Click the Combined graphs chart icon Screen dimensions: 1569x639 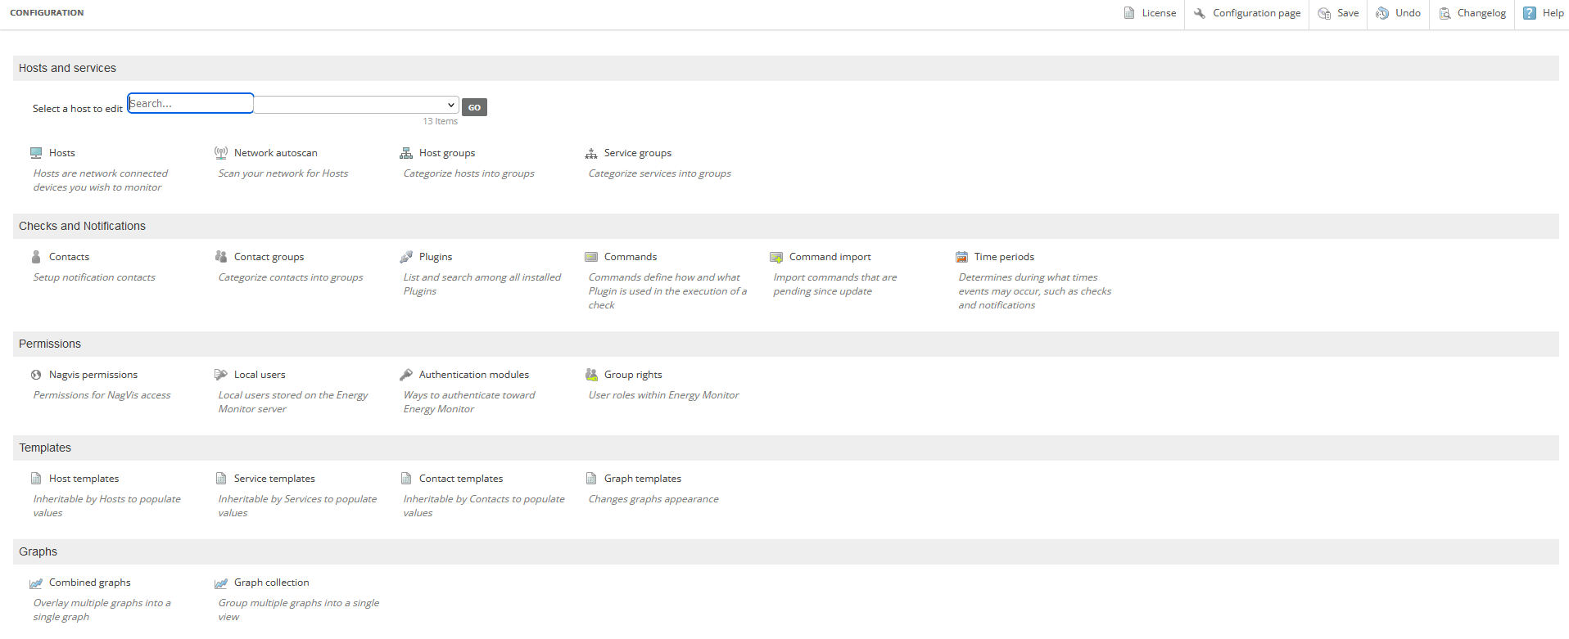click(x=36, y=583)
